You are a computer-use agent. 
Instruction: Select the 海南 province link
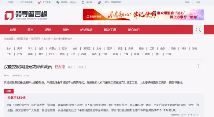(x=30, y=54)
